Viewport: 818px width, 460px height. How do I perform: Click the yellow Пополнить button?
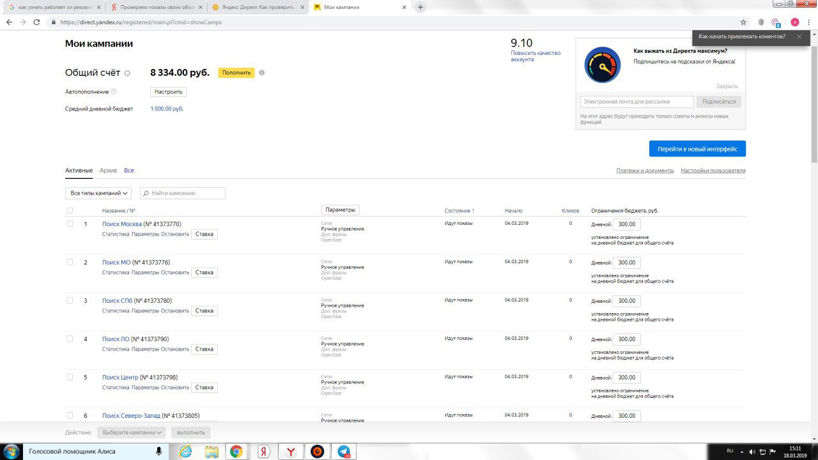[x=236, y=73]
